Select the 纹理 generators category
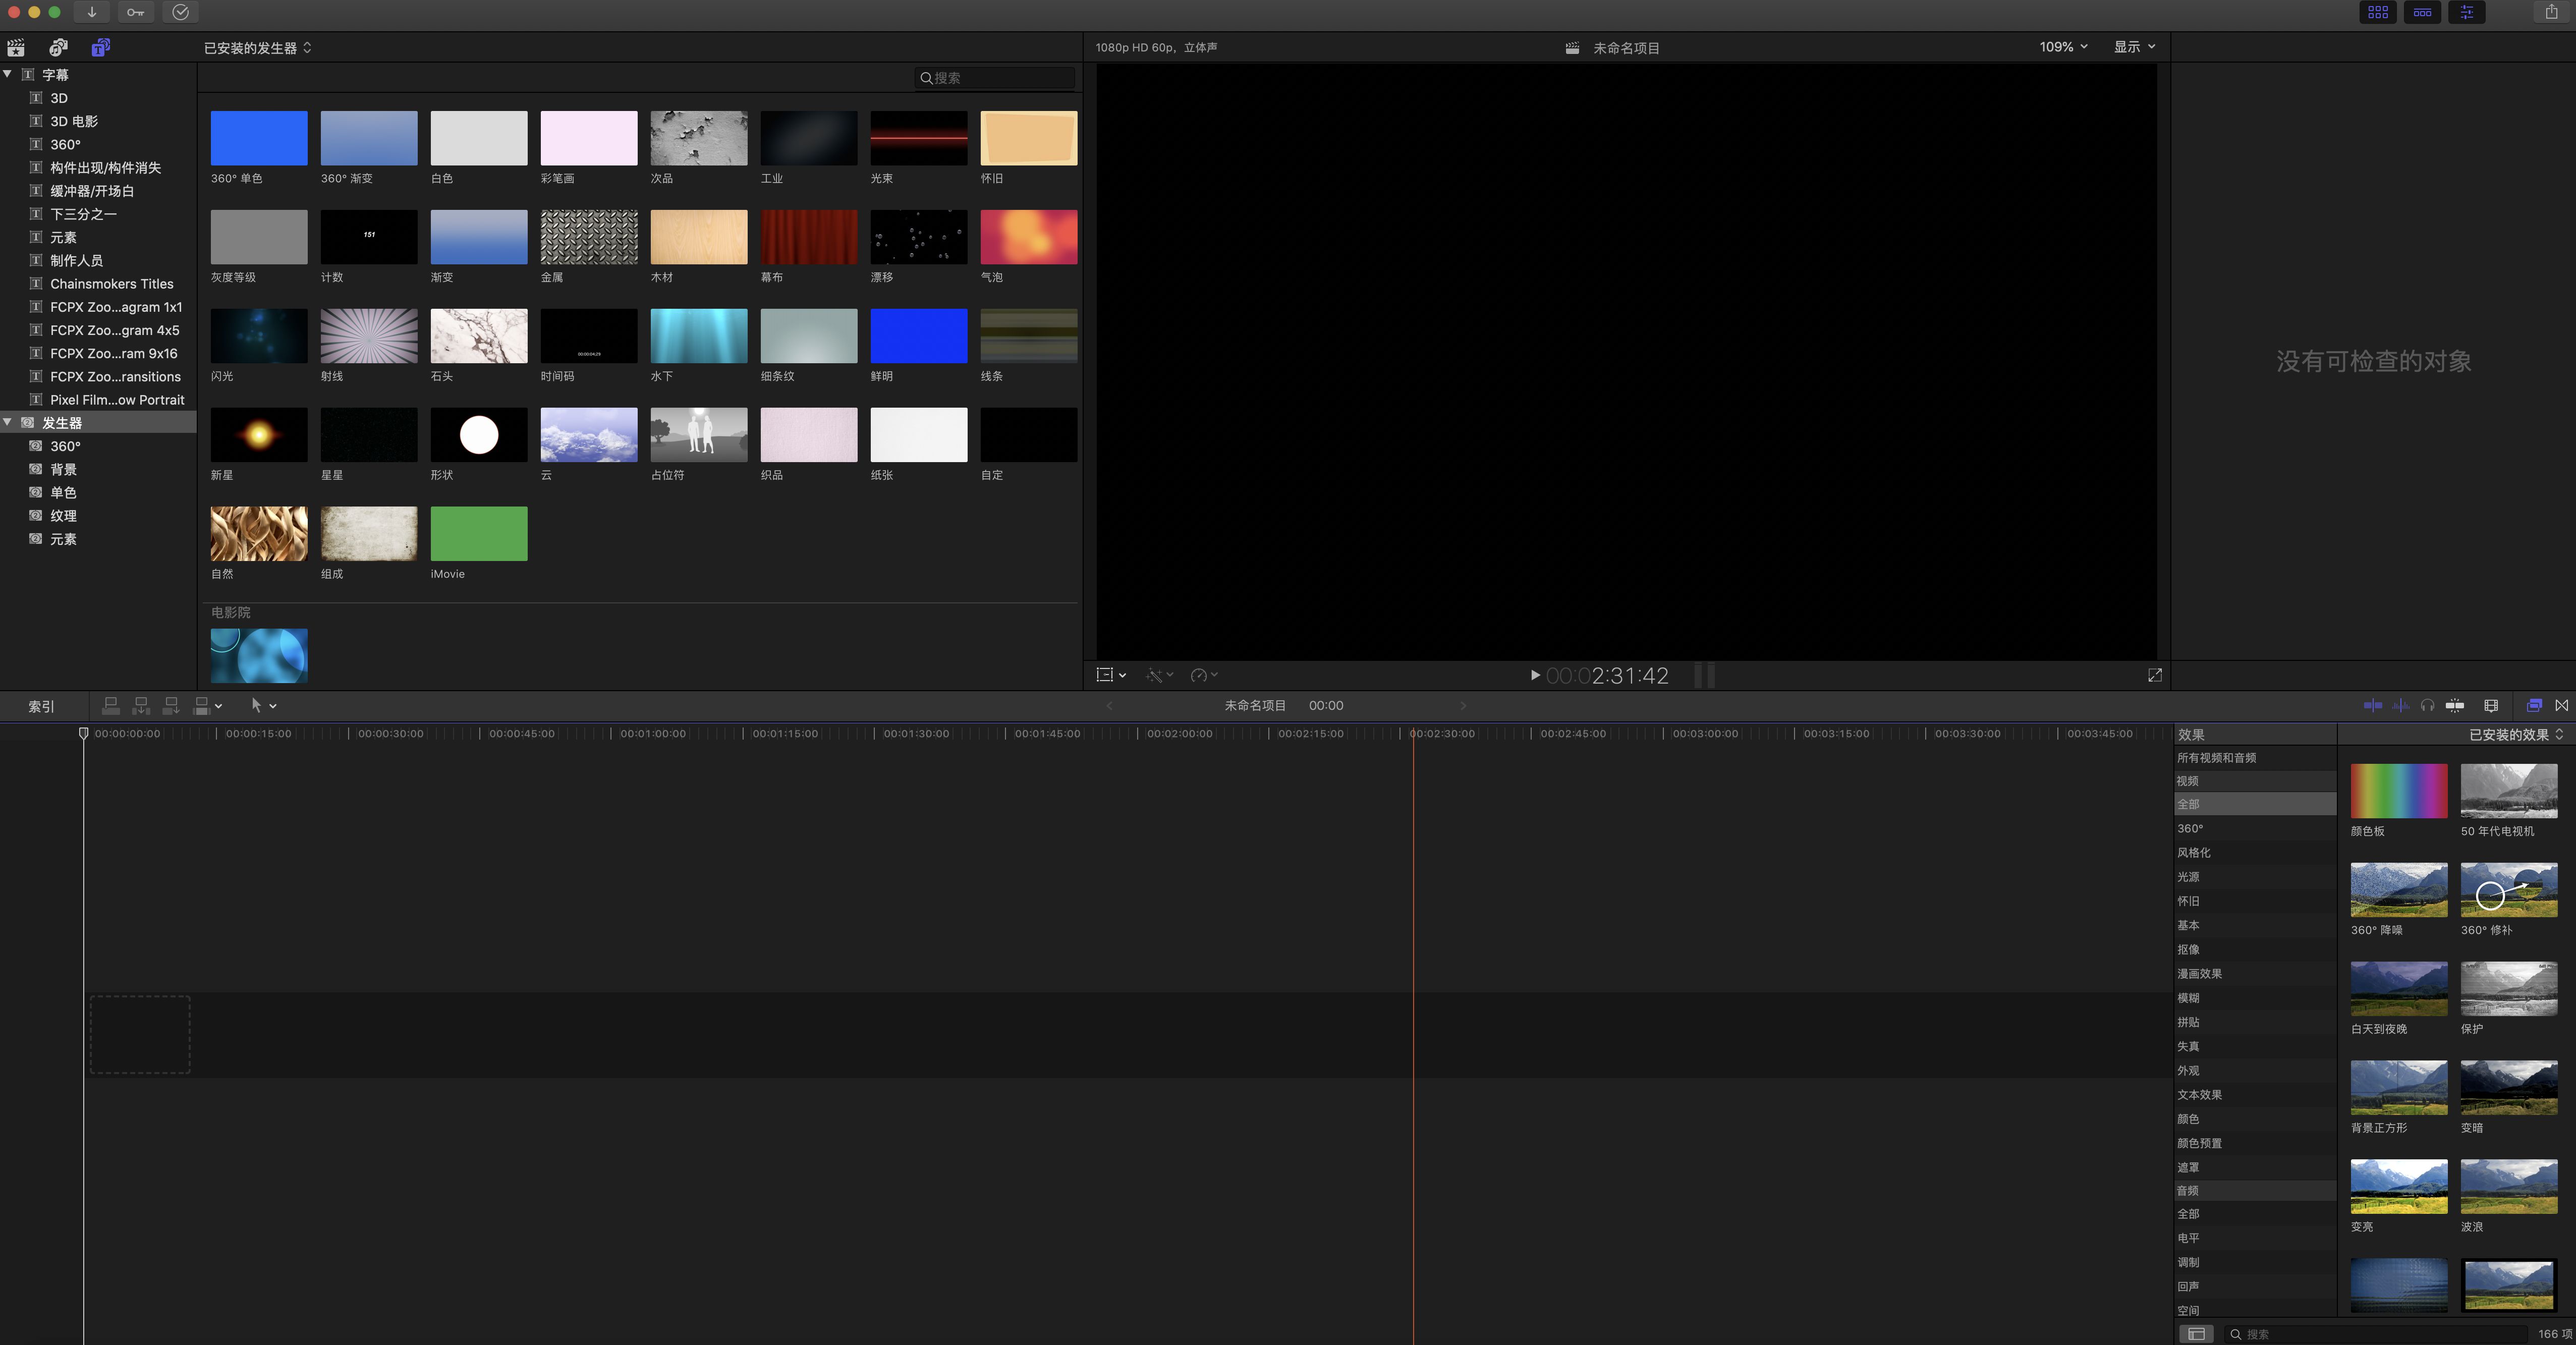 tap(63, 516)
